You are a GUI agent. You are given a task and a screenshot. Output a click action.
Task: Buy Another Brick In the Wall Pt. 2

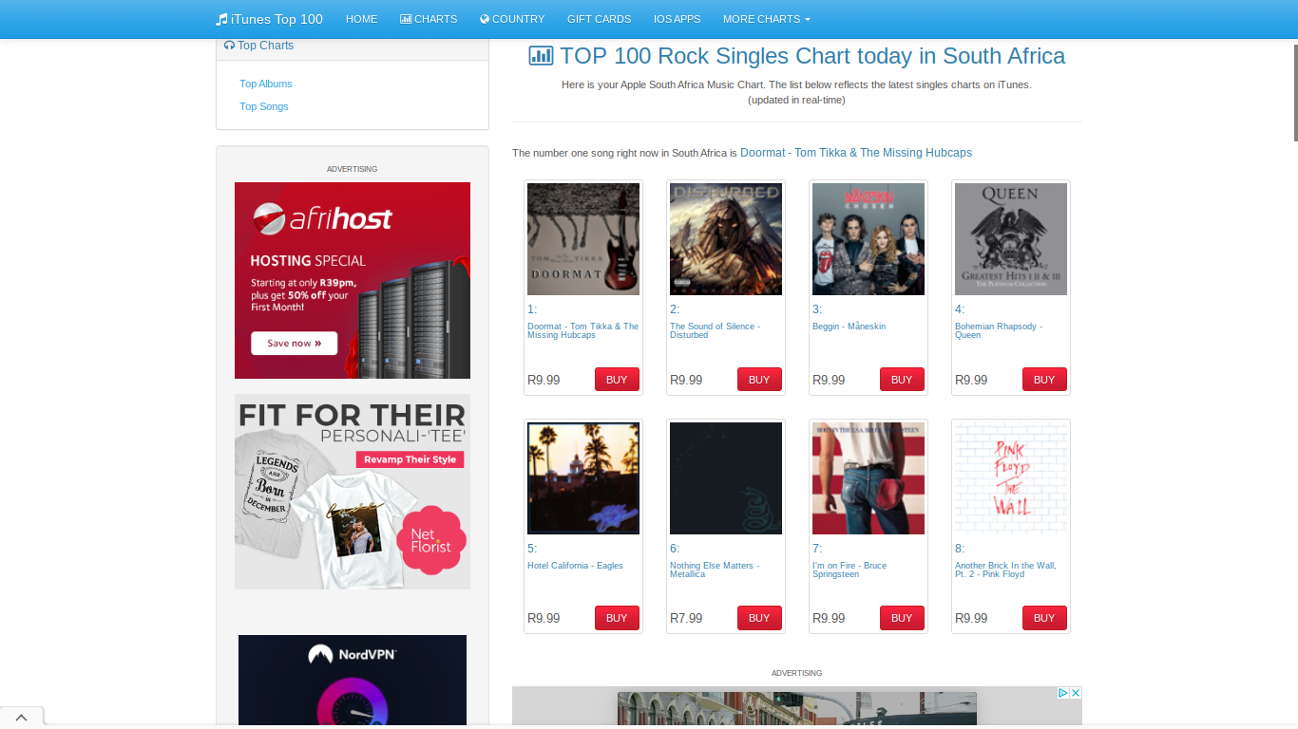click(x=1044, y=618)
